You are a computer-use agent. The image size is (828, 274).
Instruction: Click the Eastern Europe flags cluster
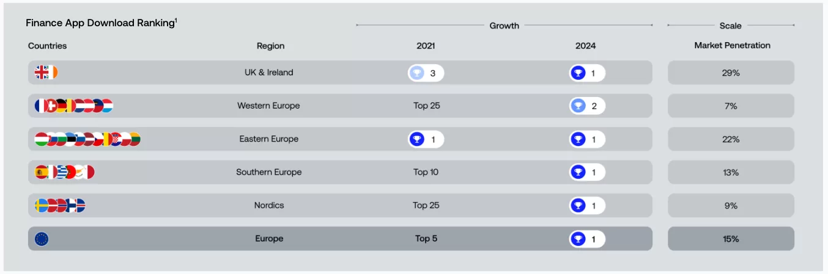coord(87,139)
